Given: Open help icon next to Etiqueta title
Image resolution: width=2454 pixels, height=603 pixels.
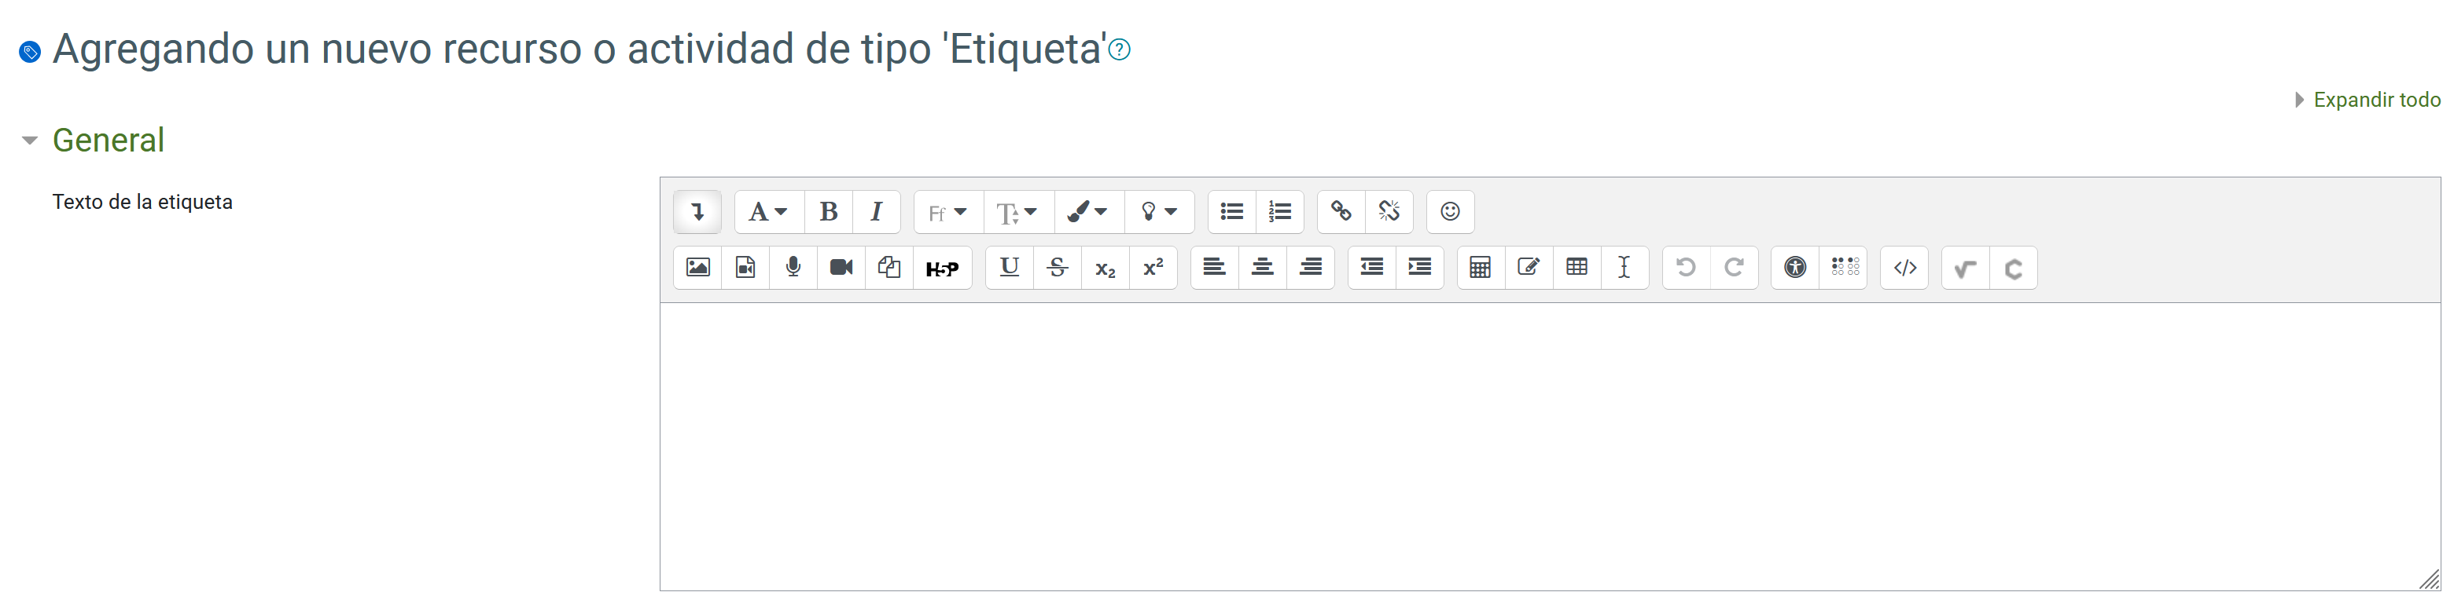Looking at the screenshot, I should [x=1120, y=49].
